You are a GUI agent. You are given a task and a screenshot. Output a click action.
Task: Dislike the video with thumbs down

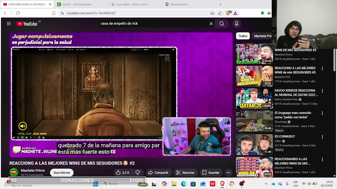point(137,172)
